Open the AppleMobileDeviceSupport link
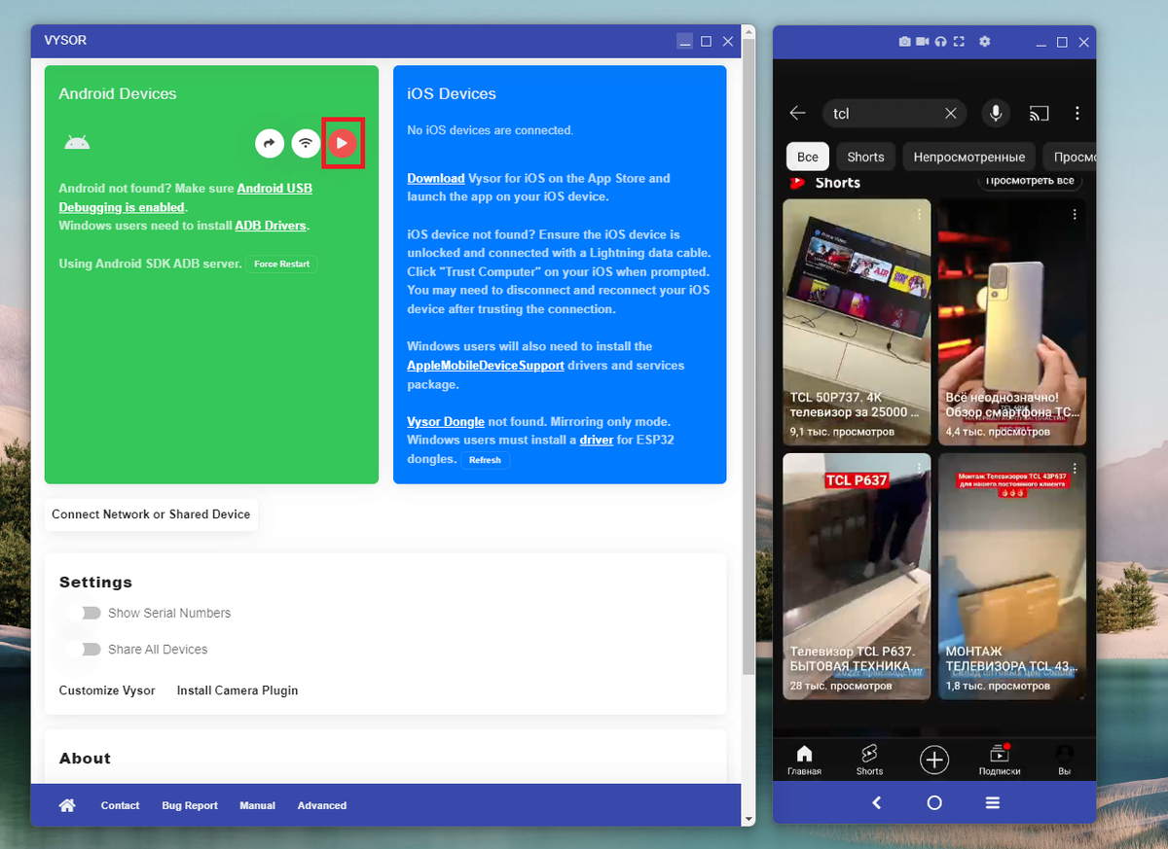The height and width of the screenshot is (849, 1168). tap(486, 366)
